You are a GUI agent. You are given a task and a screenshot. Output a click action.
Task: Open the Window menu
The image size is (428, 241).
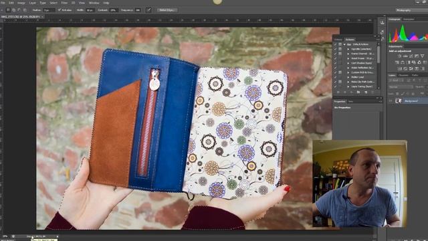pos(94,3)
